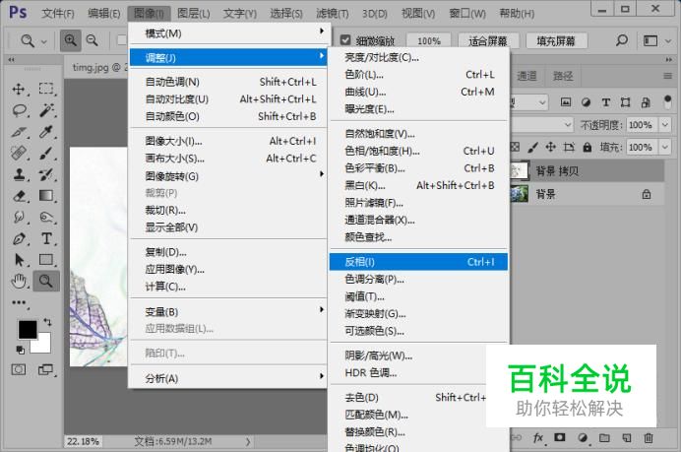Screen dimensions: 681x452
Task: Expand the 变量(B) submenu
Action: tap(228, 311)
